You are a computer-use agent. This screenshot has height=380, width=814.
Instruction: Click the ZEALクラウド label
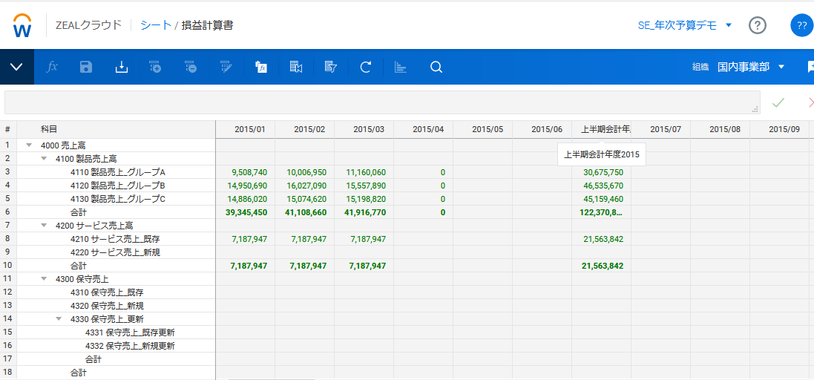(88, 25)
